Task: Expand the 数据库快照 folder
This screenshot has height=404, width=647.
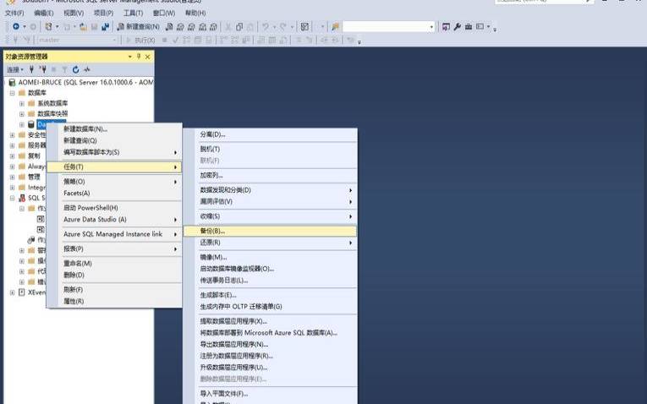Action: [22, 114]
